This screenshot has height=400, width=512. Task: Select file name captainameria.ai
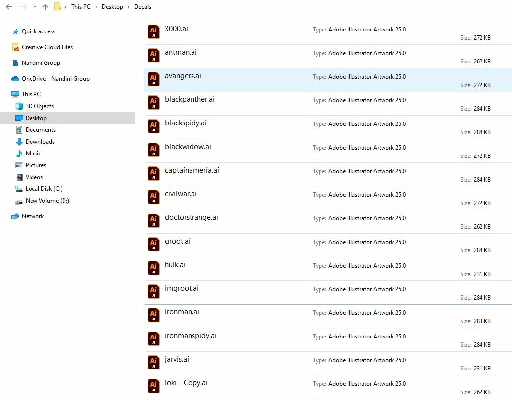coord(192,170)
